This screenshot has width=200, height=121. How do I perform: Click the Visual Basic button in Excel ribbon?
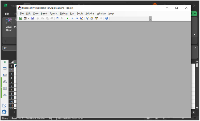pos(9,25)
